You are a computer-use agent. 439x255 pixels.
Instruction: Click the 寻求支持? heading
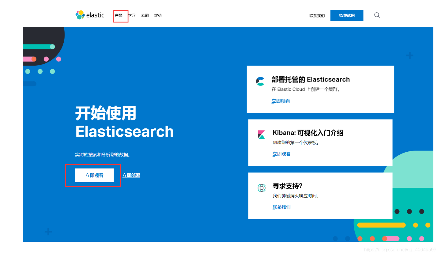coord(287,186)
